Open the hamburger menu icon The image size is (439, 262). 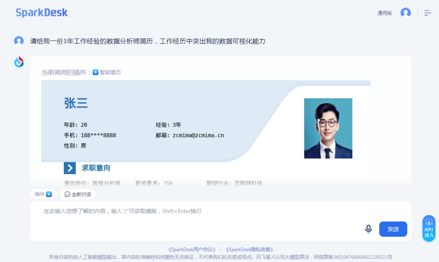(x=427, y=13)
